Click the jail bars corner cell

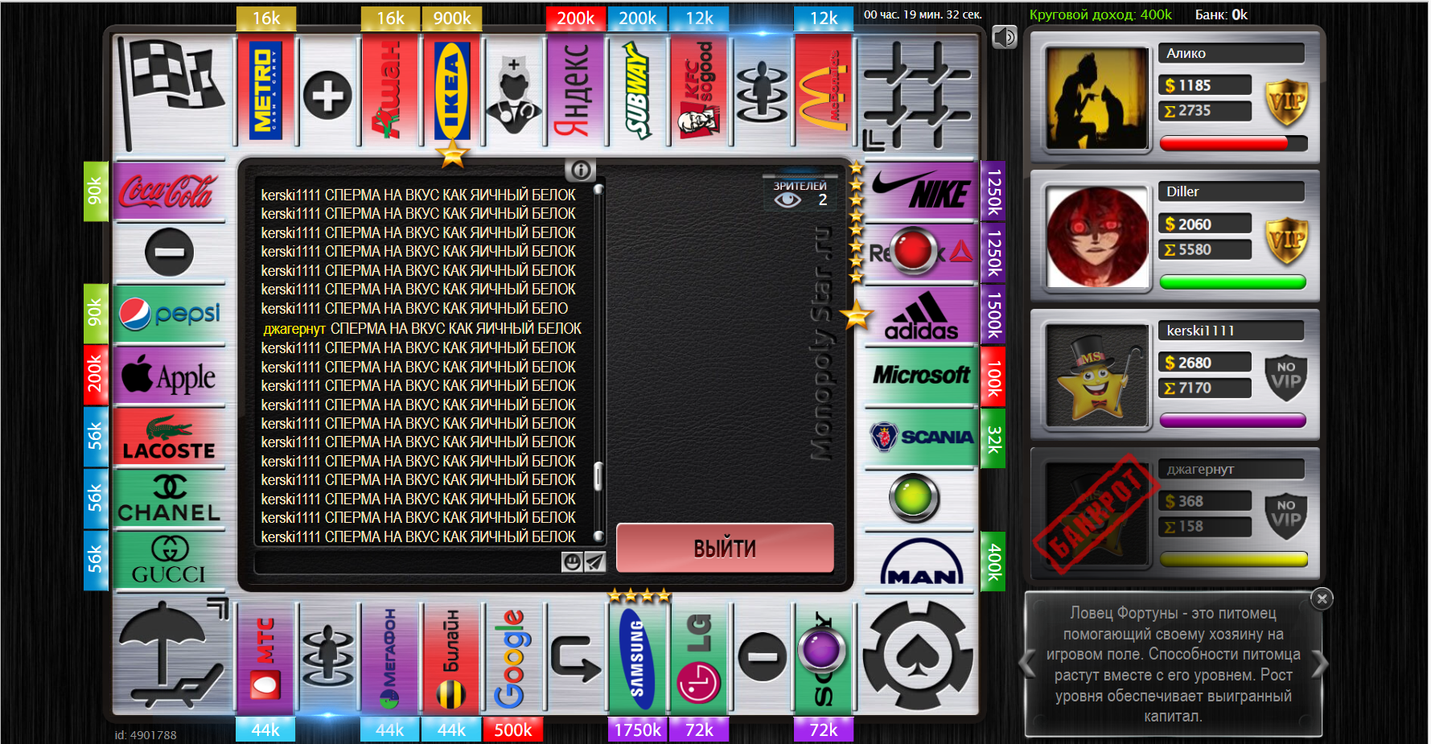(x=917, y=95)
